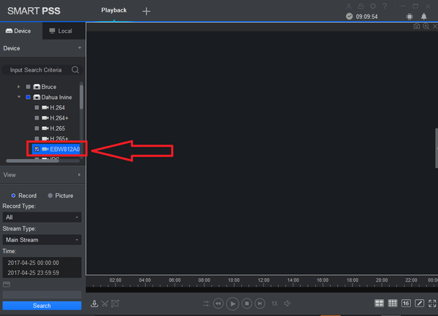
Task: Stop playback with the stop button
Action: click(247, 304)
